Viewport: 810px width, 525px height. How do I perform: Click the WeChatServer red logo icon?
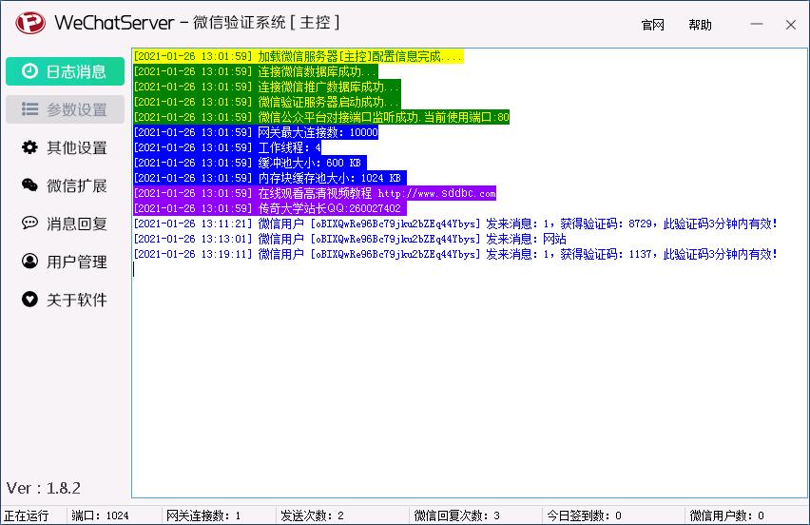[x=30, y=23]
